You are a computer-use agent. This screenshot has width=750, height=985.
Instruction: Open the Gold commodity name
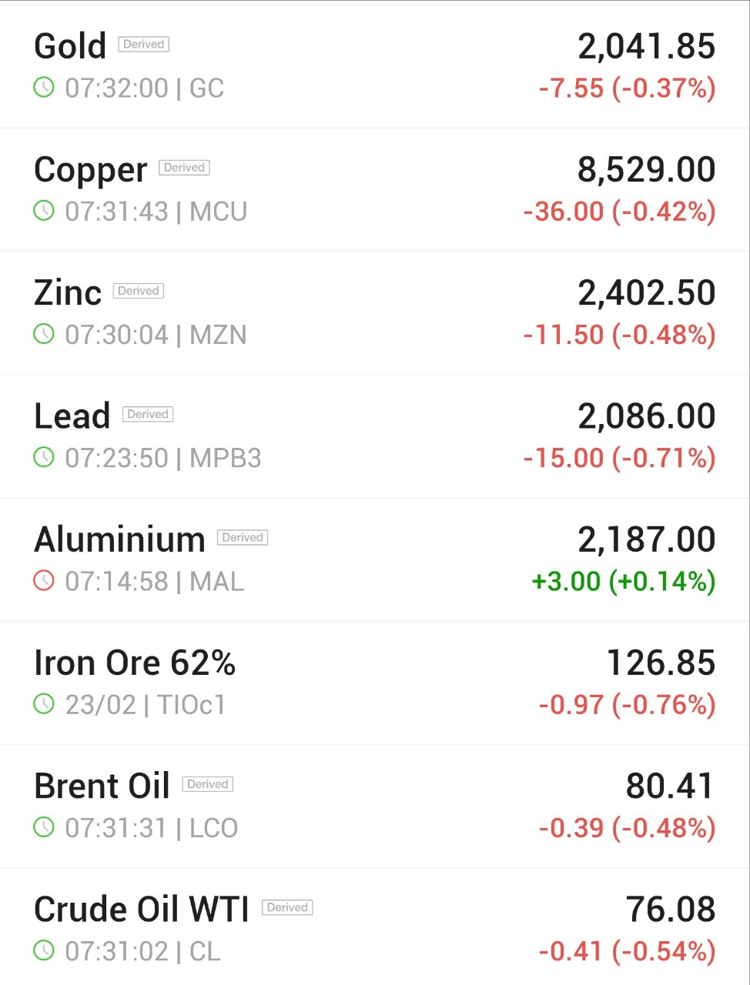pos(70,46)
